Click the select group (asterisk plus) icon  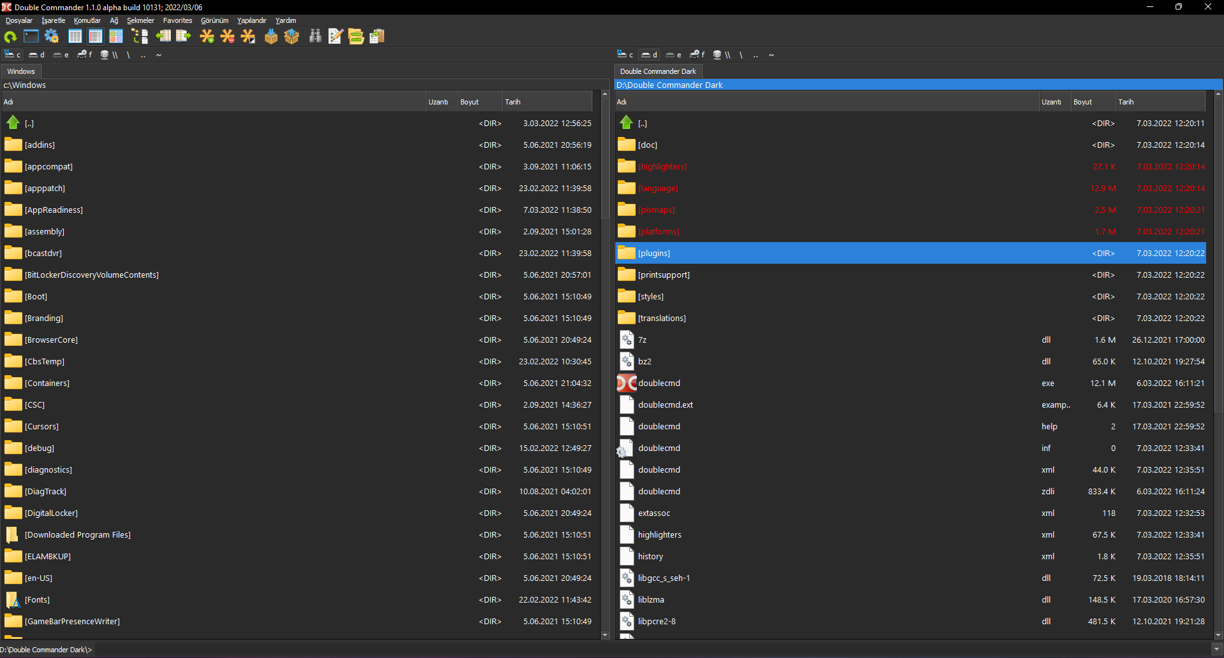pyautogui.click(x=207, y=36)
